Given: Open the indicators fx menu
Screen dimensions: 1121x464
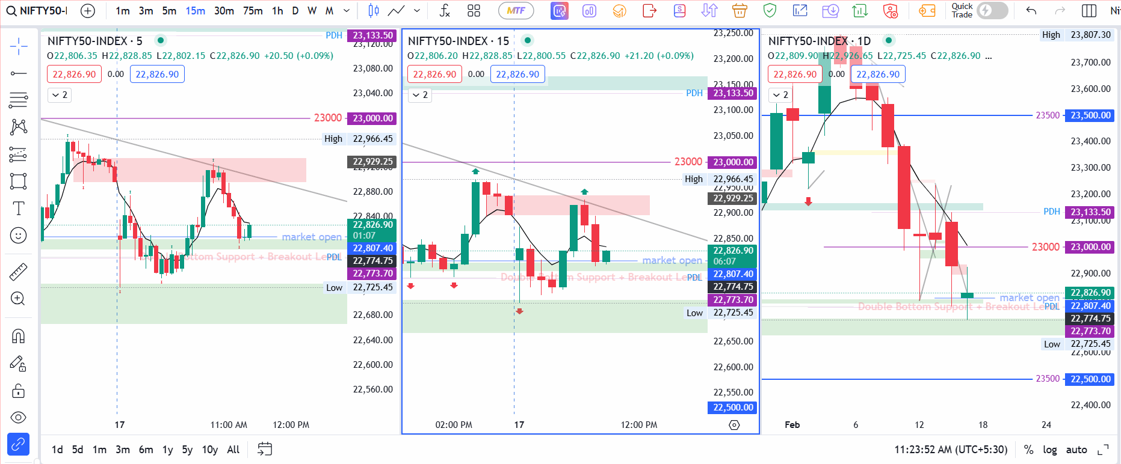Looking at the screenshot, I should [x=445, y=11].
